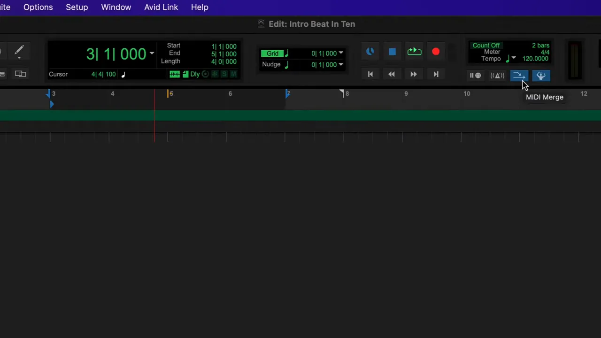
Task: Click the Fast Forward transport button
Action: tap(414, 74)
